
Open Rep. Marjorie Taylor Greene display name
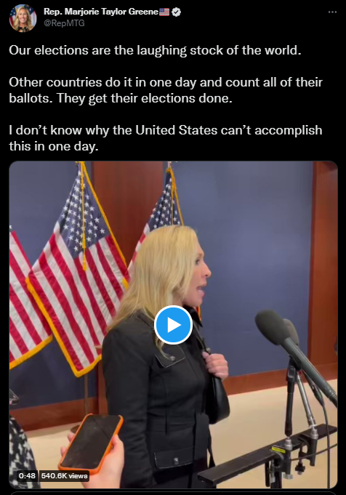101,12
